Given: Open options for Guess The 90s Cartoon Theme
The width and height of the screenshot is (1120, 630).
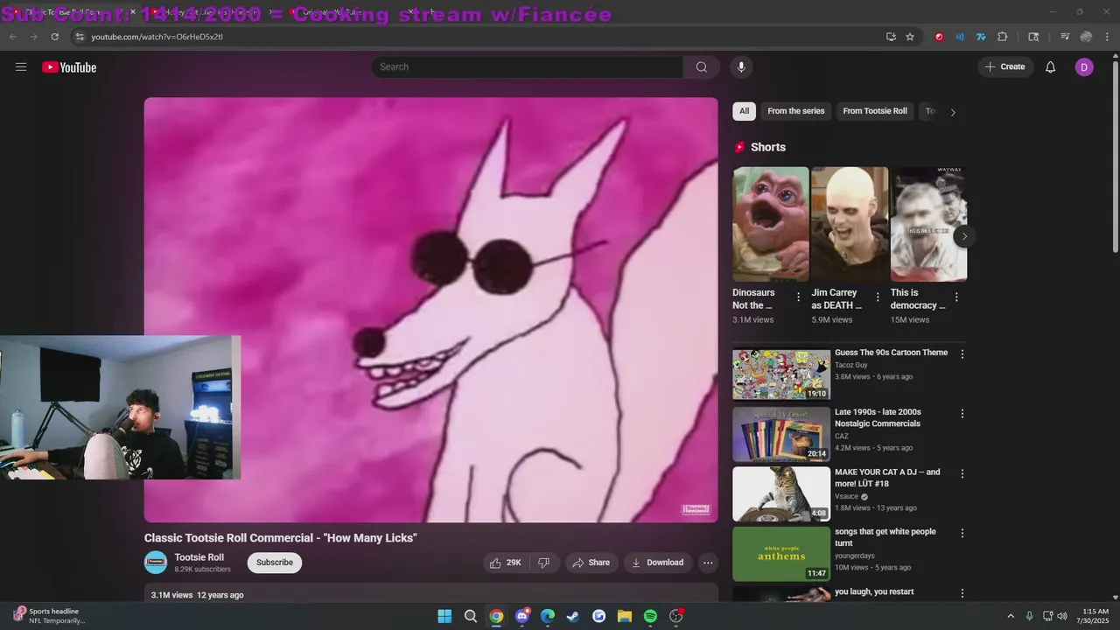Looking at the screenshot, I should click(x=962, y=354).
